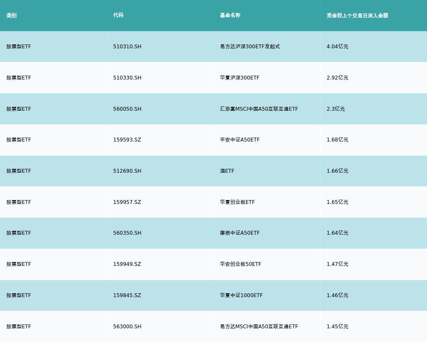Click the inflow amount 1.68亿元

pyautogui.click(x=337, y=140)
